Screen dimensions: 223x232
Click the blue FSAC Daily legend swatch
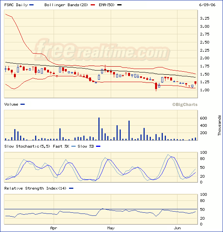tap(31, 5)
